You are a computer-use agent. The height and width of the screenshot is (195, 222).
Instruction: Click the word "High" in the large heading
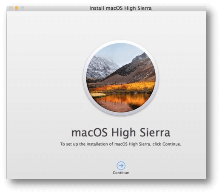coord(123,133)
